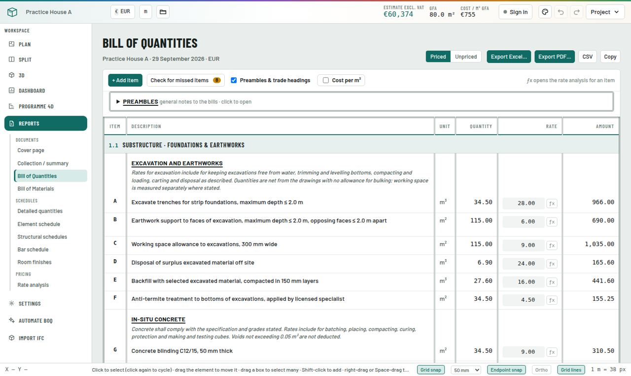Open the Rate analysis pricing page
This screenshot has height=376, width=631.
[33, 285]
